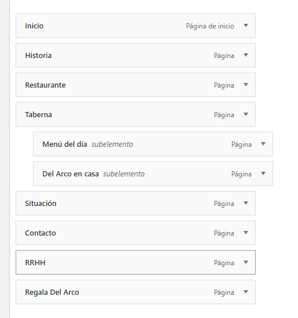
Task: Click the Situación menu item
Action: 136,203
